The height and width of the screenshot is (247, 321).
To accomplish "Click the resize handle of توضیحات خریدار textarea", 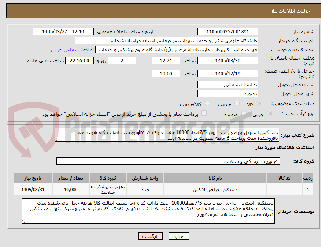I will [x=24, y=221].
